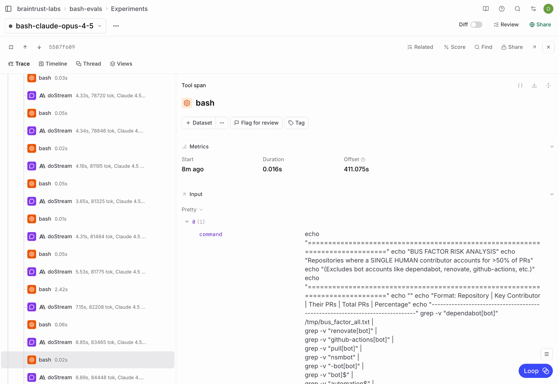Add span to Dataset

[x=199, y=123]
